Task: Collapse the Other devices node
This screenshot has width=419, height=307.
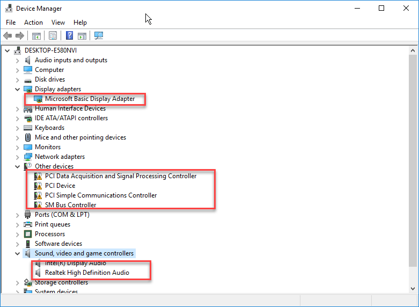Action: tap(18, 166)
